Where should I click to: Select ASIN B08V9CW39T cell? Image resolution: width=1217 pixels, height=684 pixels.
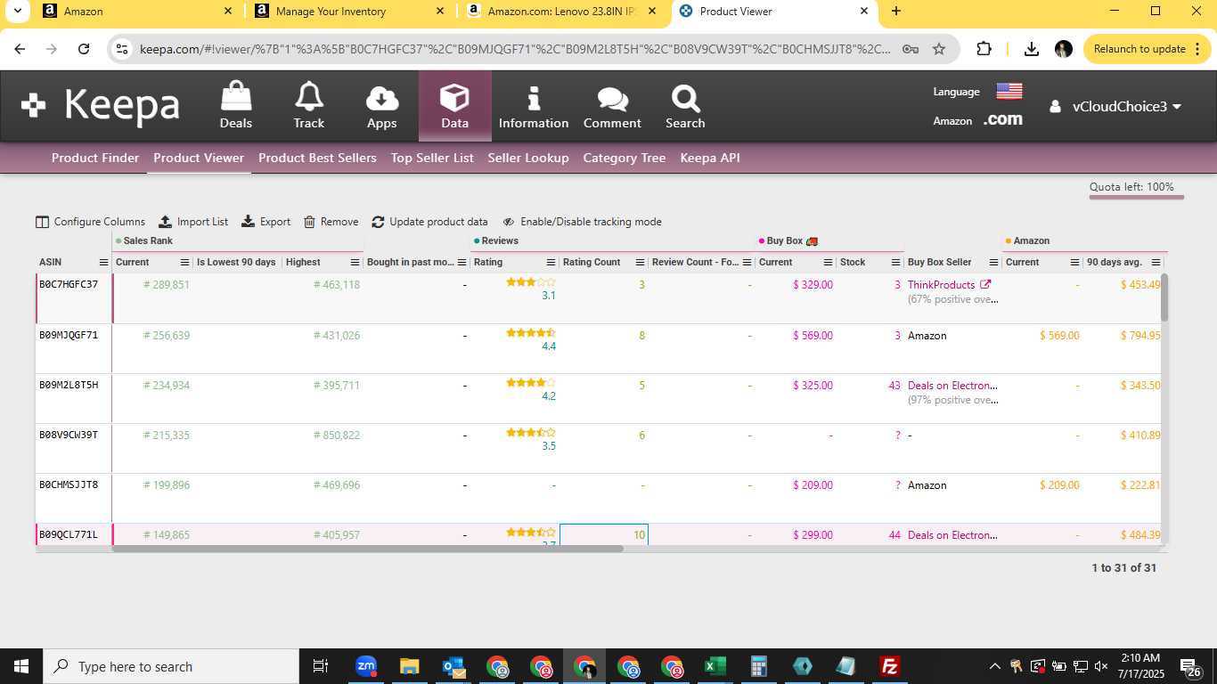(73, 448)
